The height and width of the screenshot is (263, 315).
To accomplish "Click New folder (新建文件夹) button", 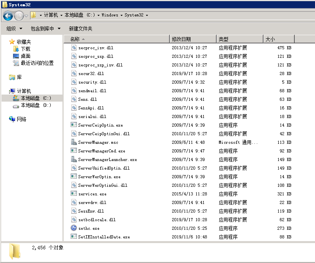I will [x=80, y=29].
